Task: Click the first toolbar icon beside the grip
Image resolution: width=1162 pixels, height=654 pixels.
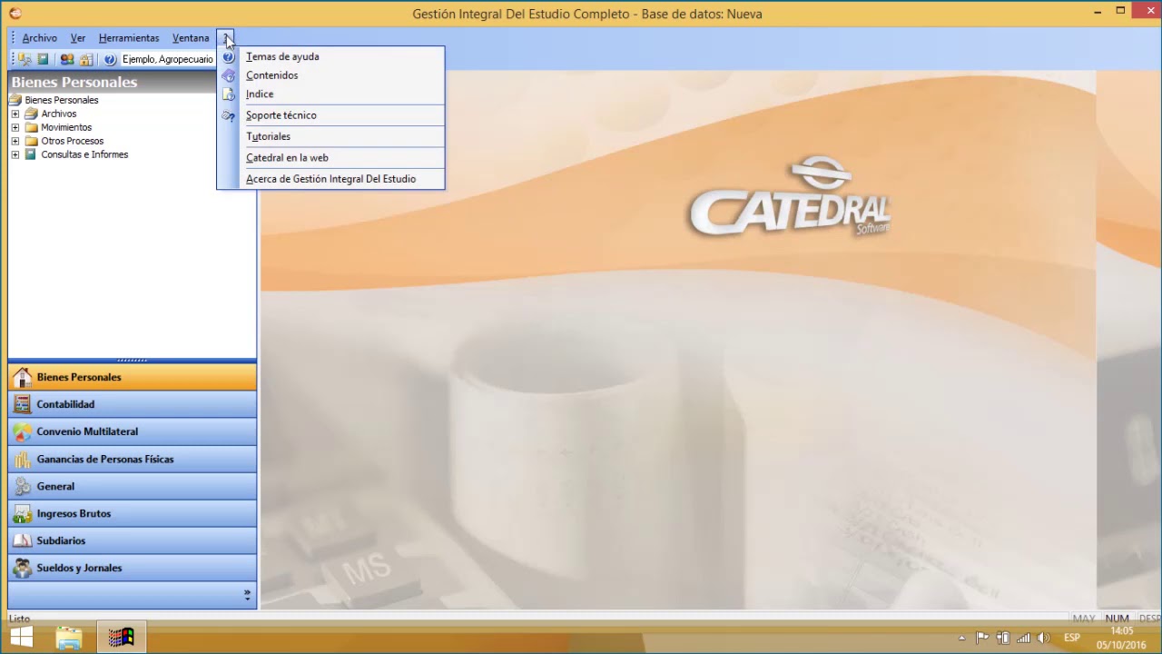Action: point(25,59)
